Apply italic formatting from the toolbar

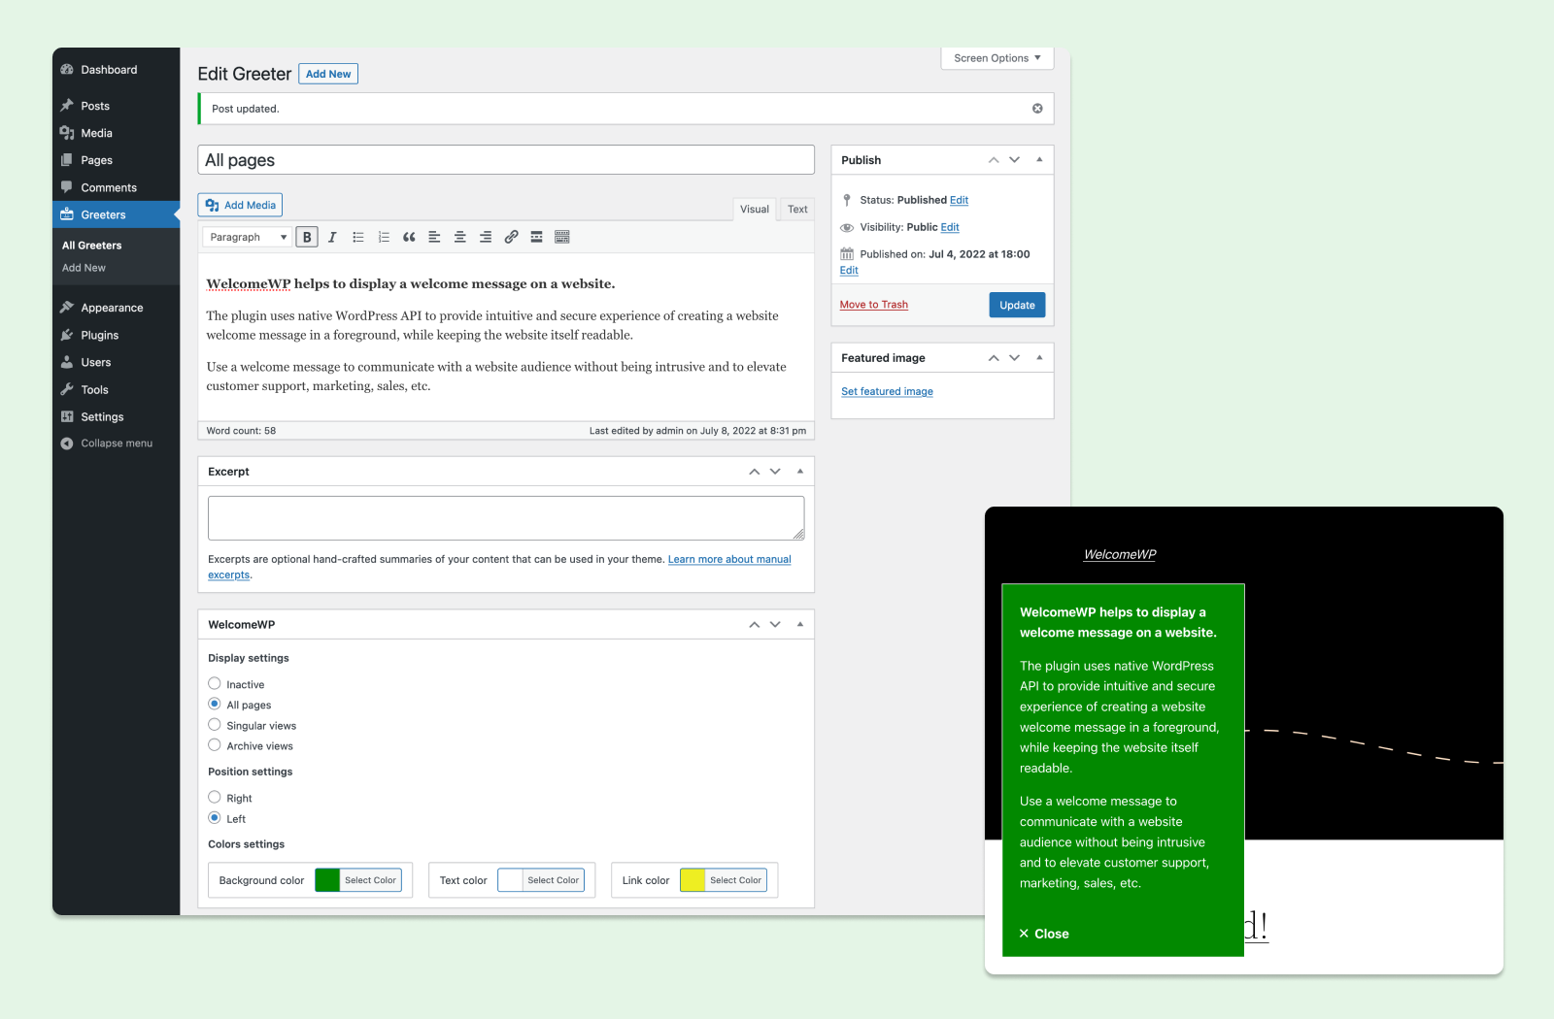point(332,237)
